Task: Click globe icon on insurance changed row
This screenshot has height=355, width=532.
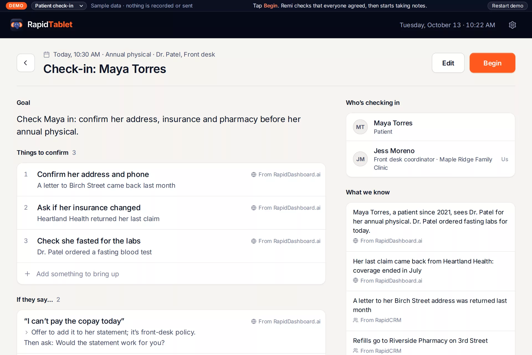Action: 254,208
